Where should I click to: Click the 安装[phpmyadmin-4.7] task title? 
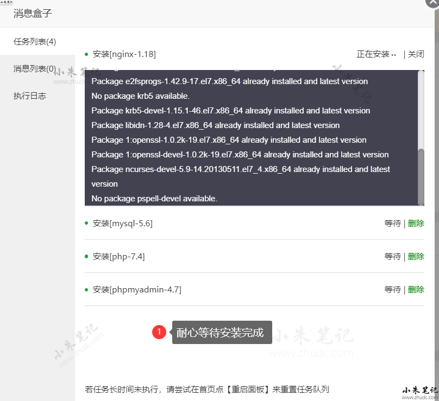pos(137,290)
